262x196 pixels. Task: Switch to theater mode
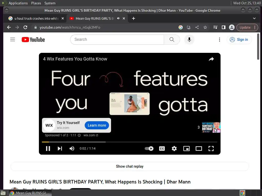point(199,149)
